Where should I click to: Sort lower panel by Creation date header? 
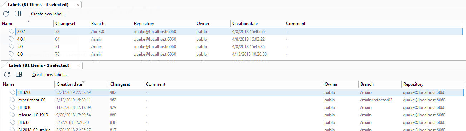click(82, 84)
